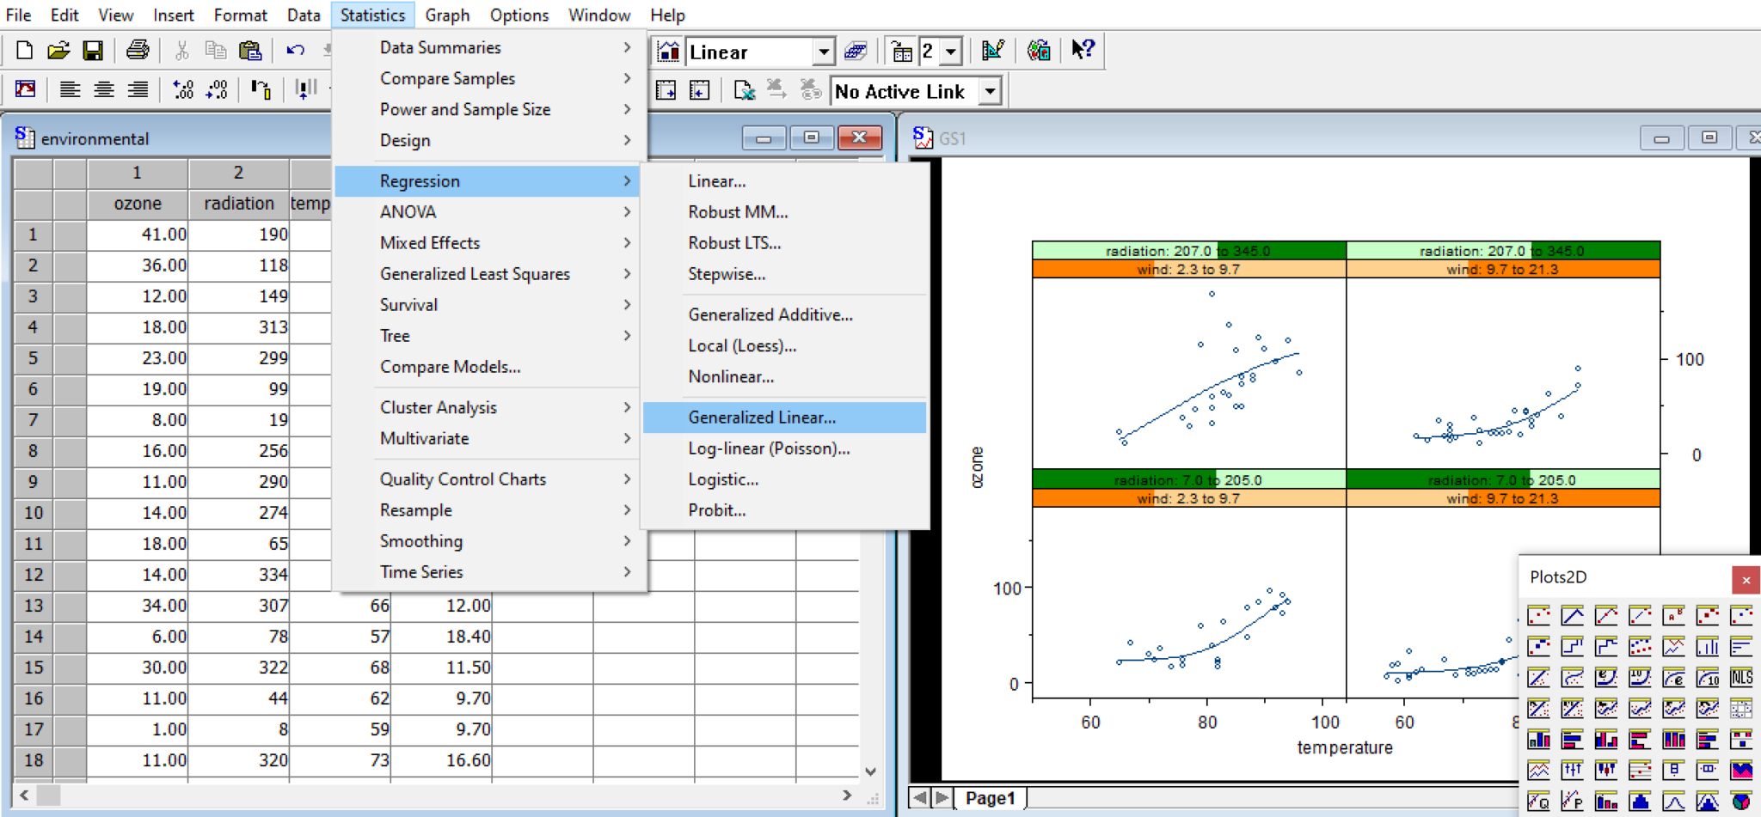Open the dropdown showing value 2
Viewport: 1761px width, 817px height.
click(x=950, y=52)
